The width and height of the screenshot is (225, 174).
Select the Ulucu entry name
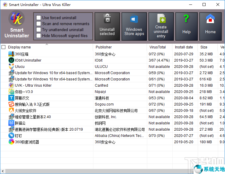tap(20, 67)
